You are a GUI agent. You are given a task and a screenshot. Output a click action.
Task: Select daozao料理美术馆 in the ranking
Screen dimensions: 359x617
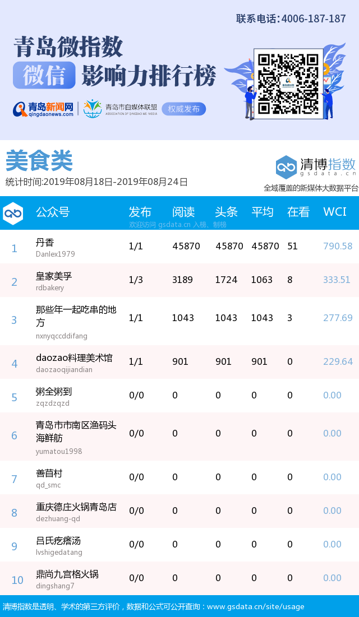pyautogui.click(x=74, y=358)
